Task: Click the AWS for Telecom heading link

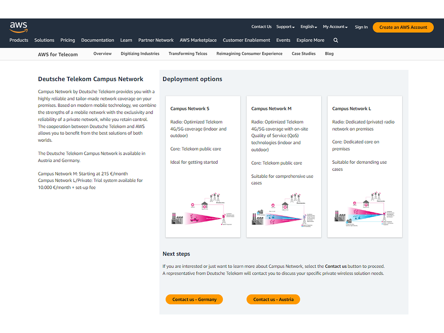Action: point(58,54)
